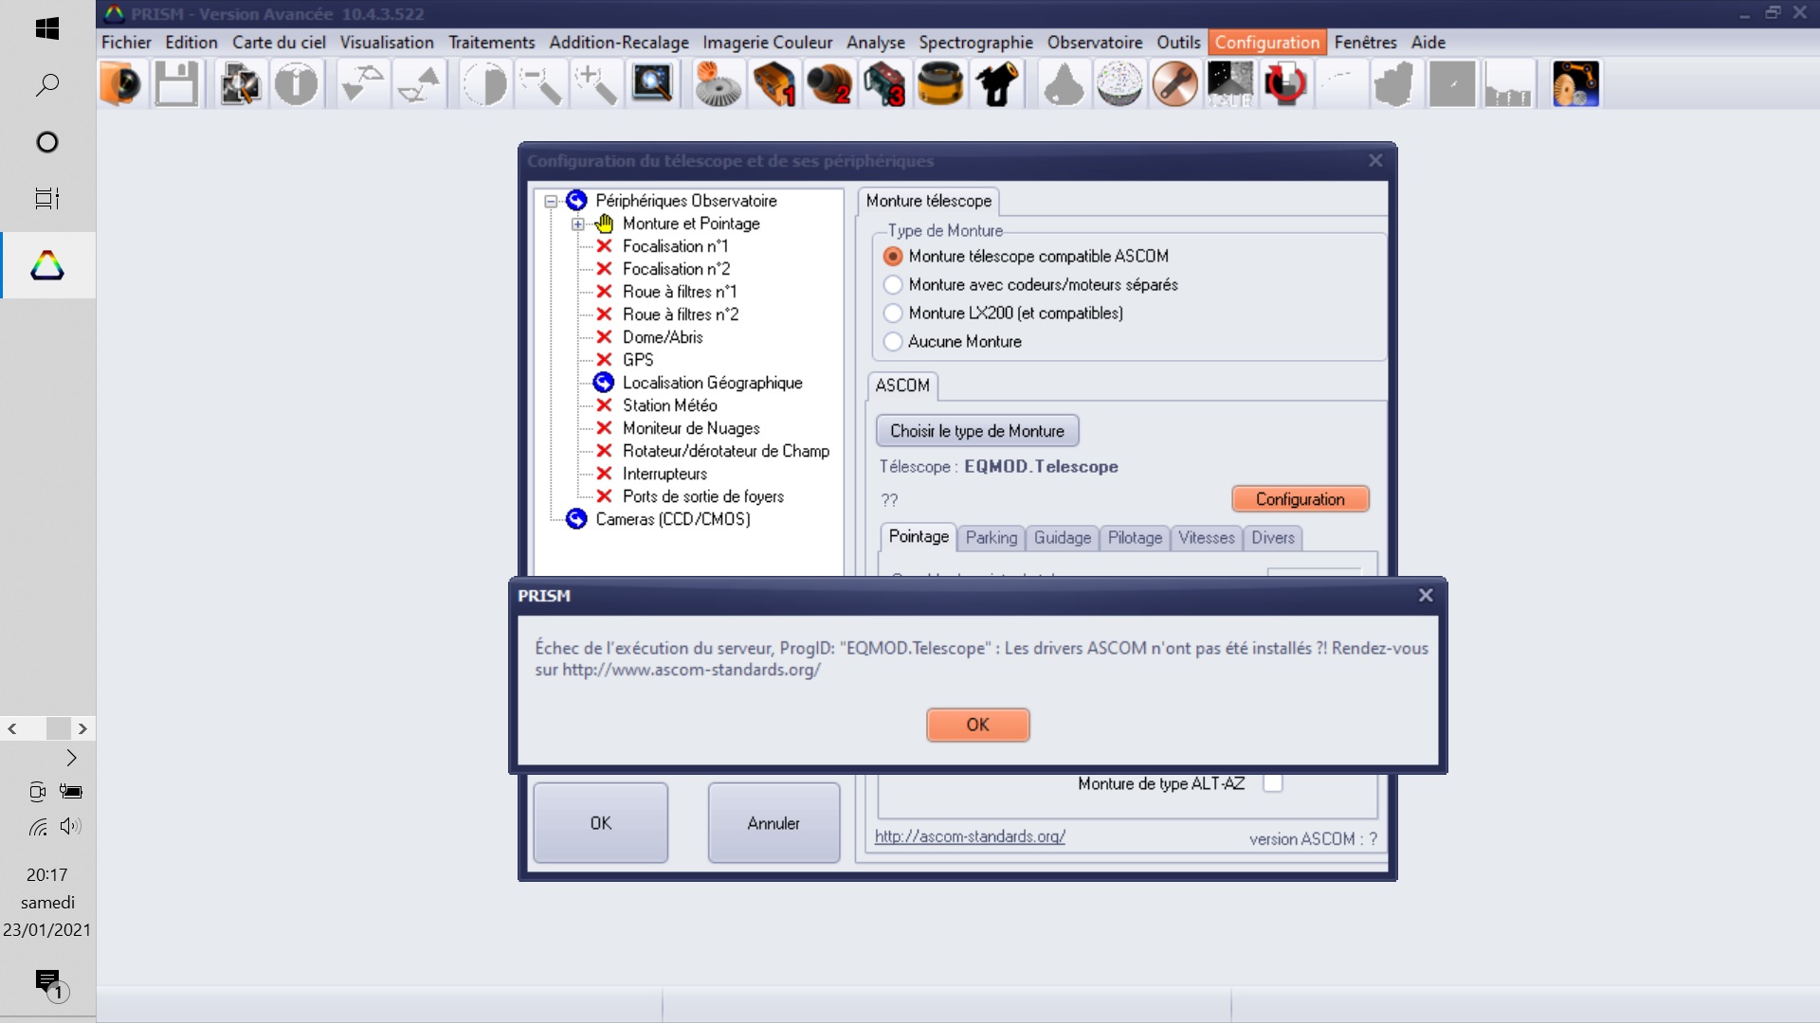
Task: Choose Aucune Monture radio button
Action: [893, 342]
